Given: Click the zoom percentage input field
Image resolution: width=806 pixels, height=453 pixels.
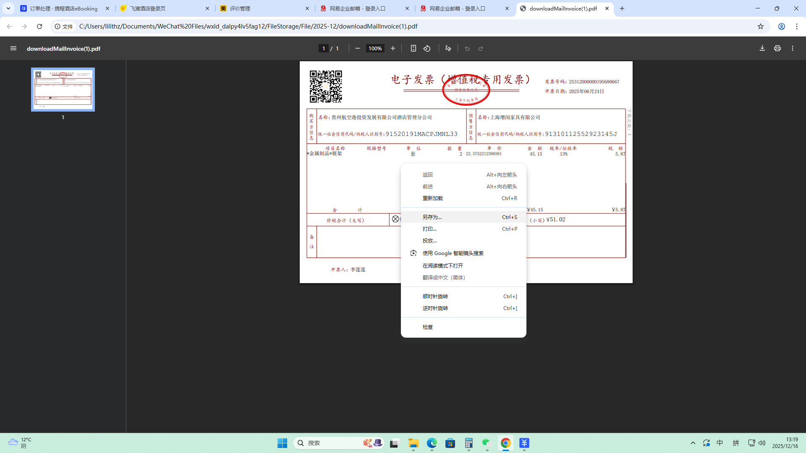Looking at the screenshot, I should (375, 49).
